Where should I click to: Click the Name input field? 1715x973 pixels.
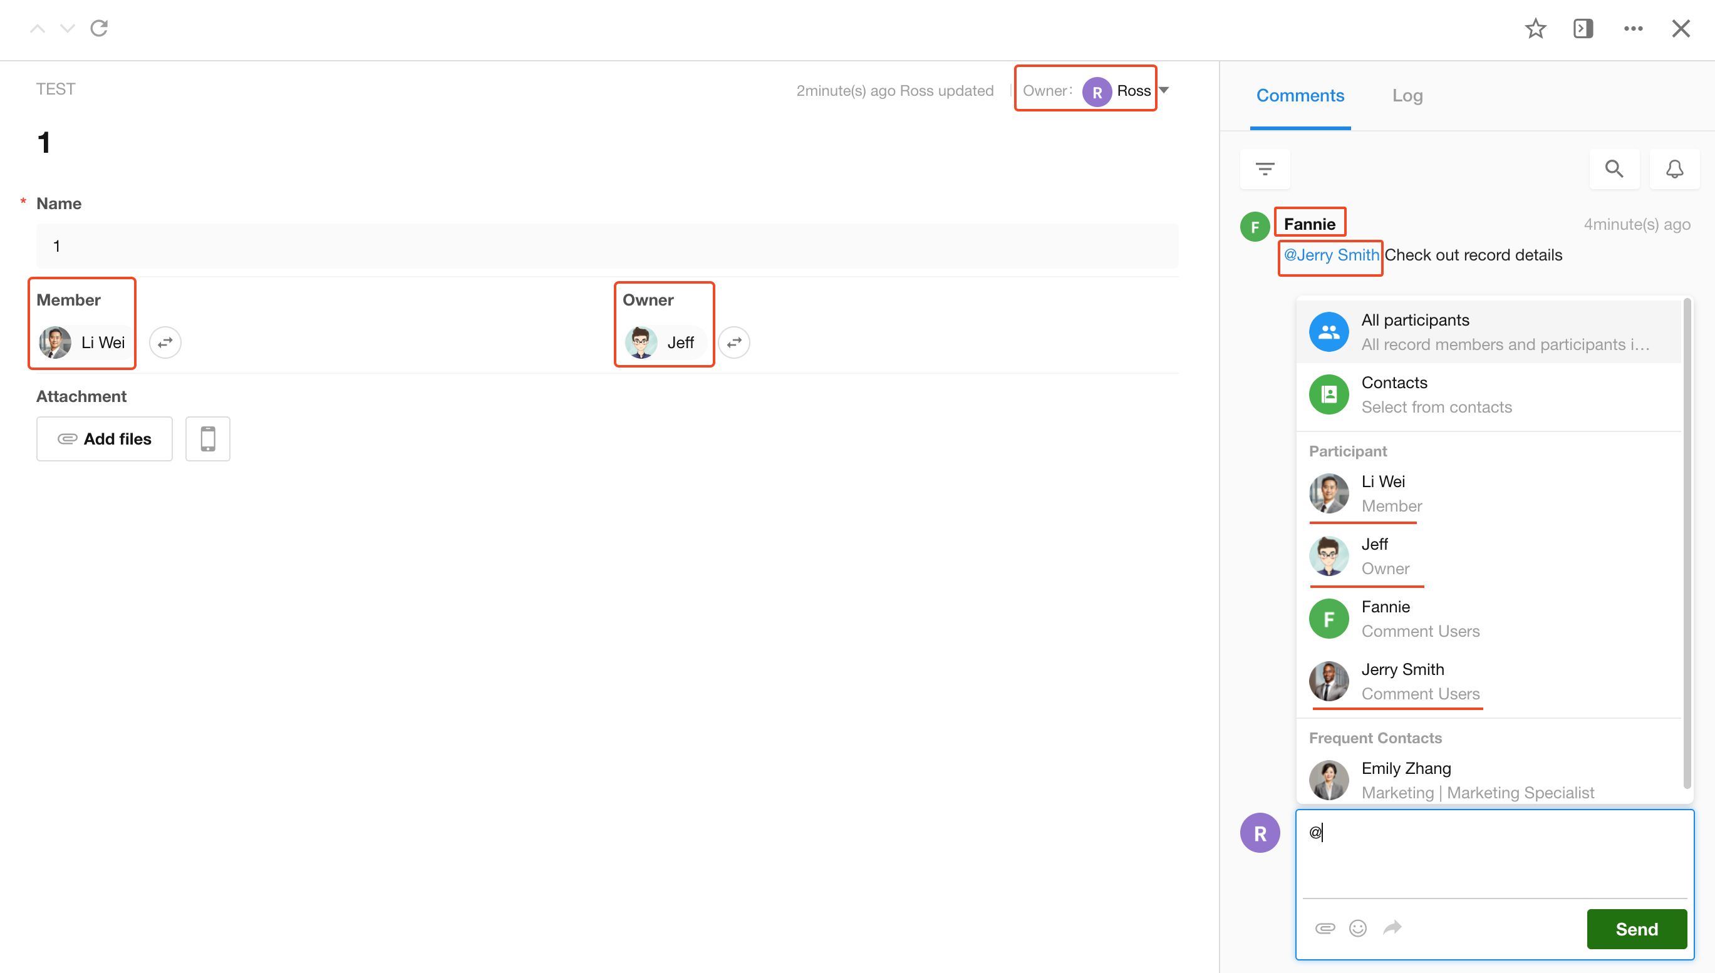tap(606, 246)
